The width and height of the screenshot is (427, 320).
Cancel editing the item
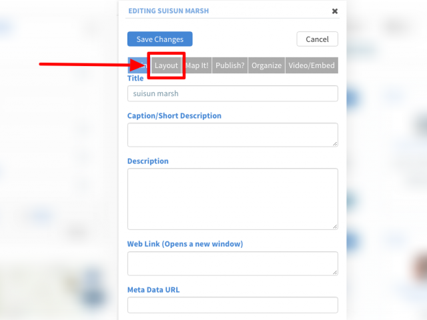tap(318, 39)
